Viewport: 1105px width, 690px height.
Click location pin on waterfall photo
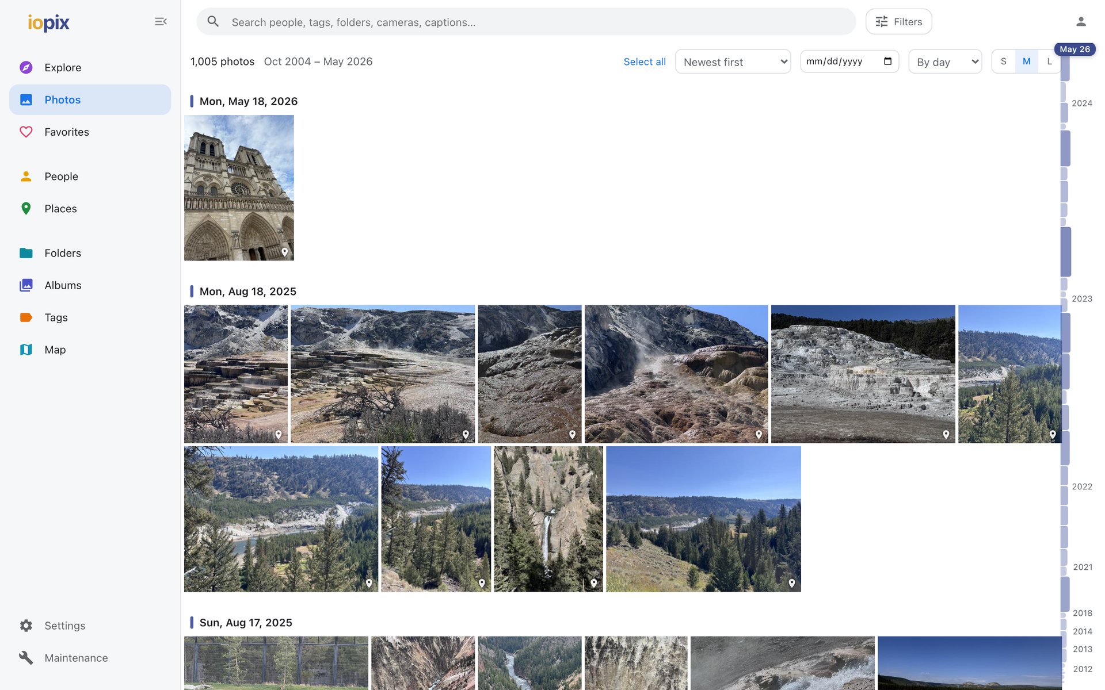point(593,583)
